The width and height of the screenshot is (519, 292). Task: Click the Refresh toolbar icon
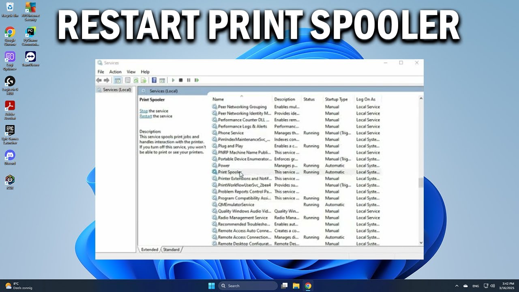(136, 80)
